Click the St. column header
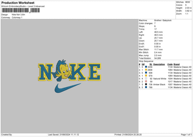The image size is (193, 137). [x=151, y=64]
